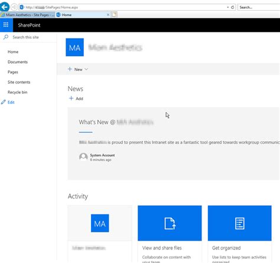Viewport: 280px width, 263px height.
Task: Click the System Account author name
Action: pyautogui.click(x=102, y=155)
